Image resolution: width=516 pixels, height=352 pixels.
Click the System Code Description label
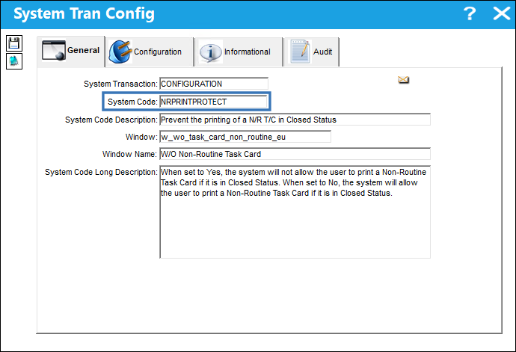(111, 120)
